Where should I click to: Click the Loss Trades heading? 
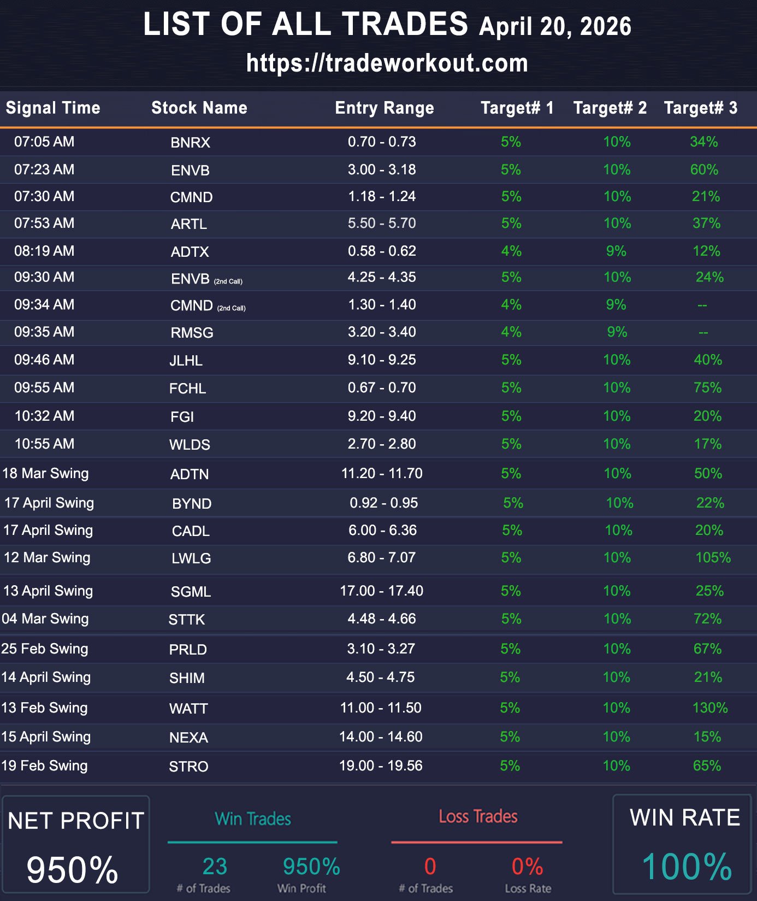(478, 817)
